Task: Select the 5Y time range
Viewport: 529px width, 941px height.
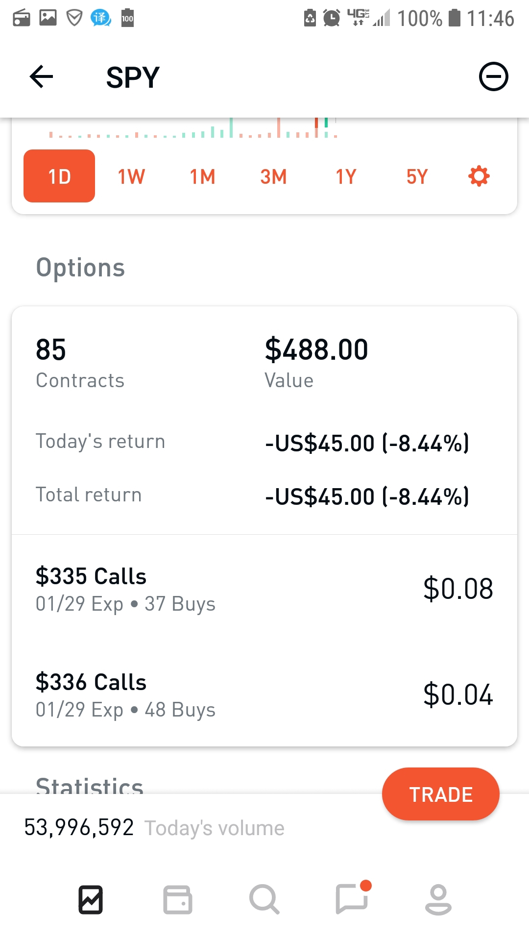Action: tap(417, 176)
